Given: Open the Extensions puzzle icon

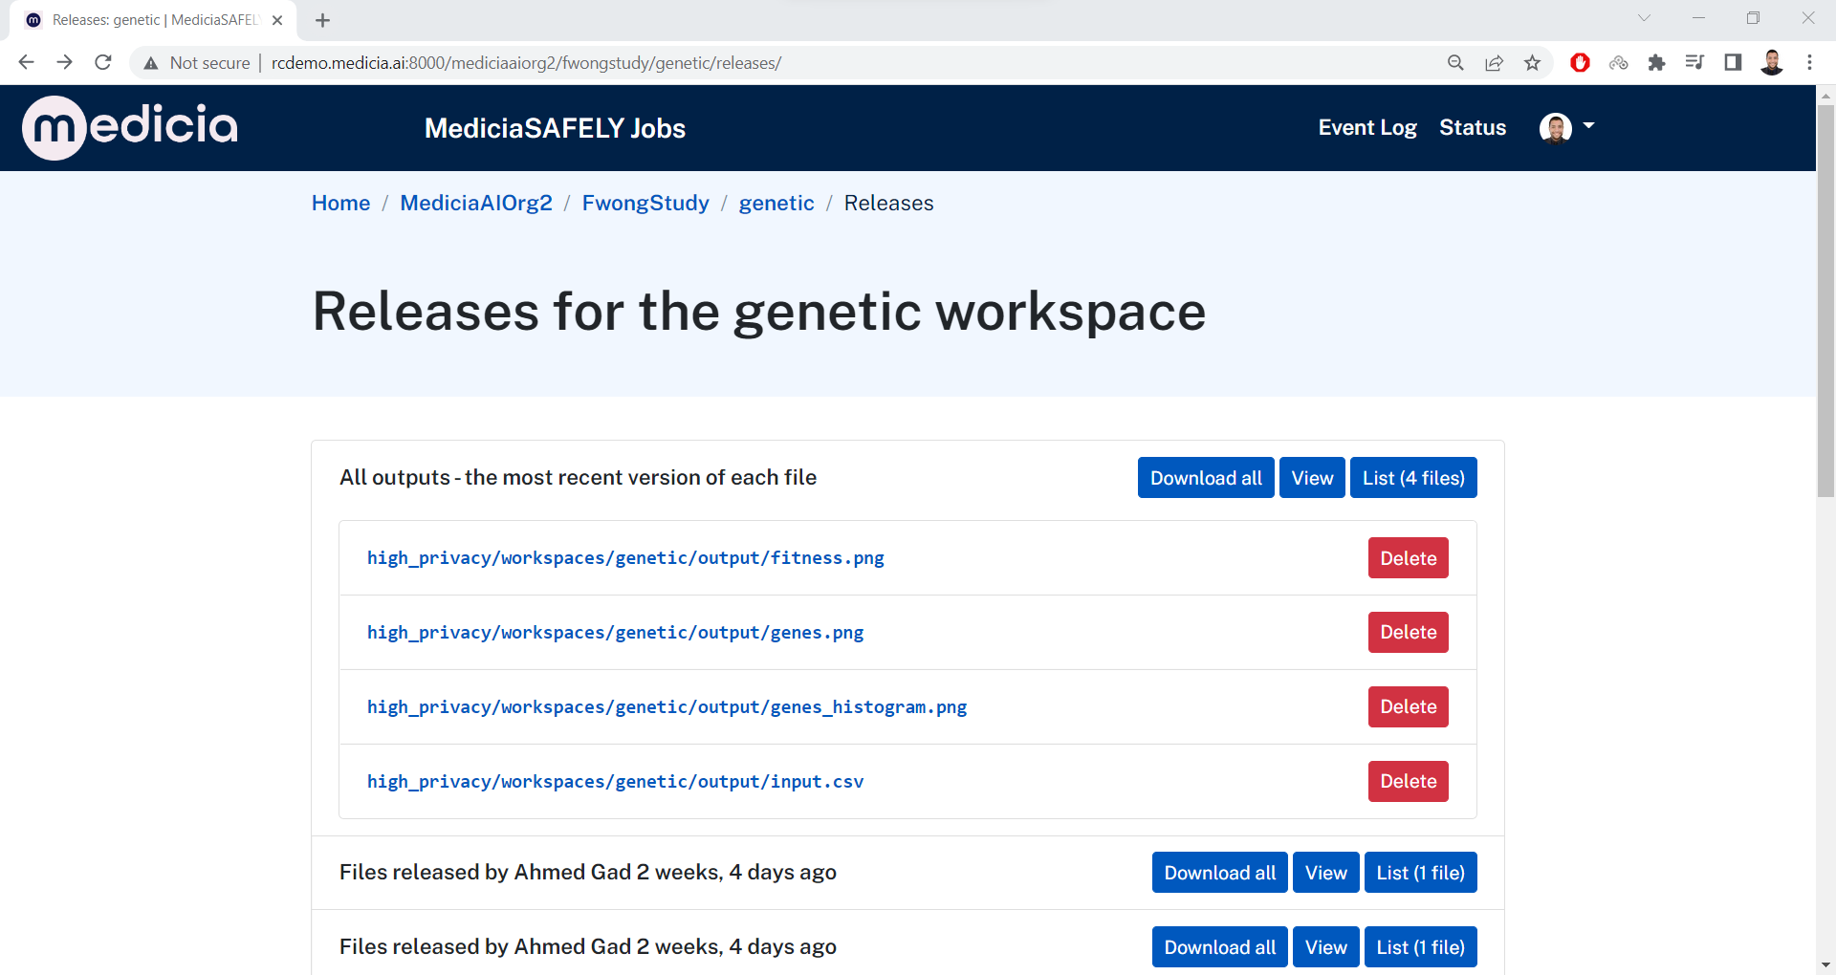Looking at the screenshot, I should 1656,63.
